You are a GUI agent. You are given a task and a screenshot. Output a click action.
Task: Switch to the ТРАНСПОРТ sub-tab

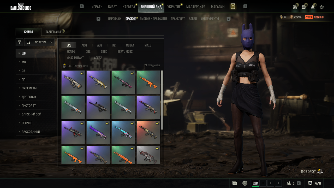pyautogui.click(x=178, y=19)
